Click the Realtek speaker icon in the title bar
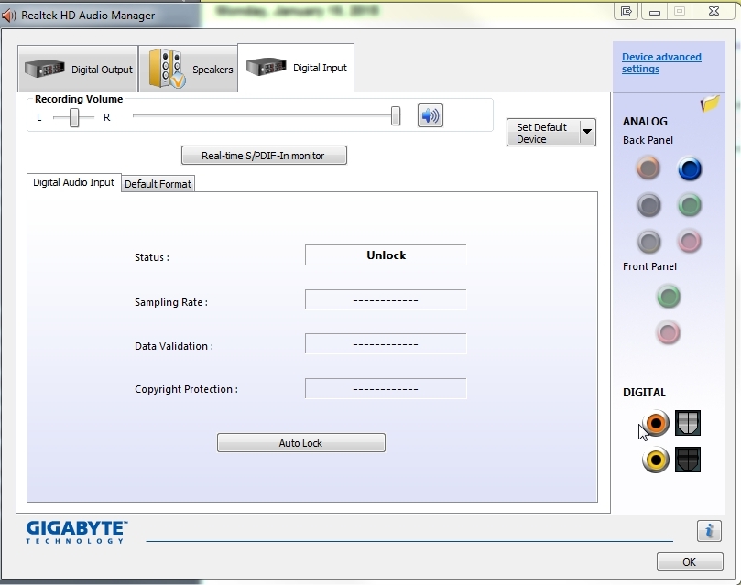The width and height of the screenshot is (741, 585). point(8,16)
